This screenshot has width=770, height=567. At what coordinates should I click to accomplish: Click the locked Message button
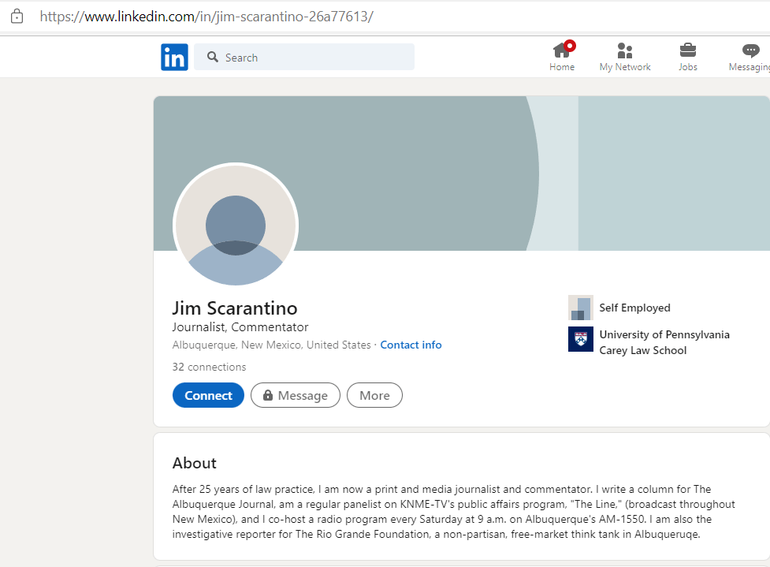tap(296, 396)
